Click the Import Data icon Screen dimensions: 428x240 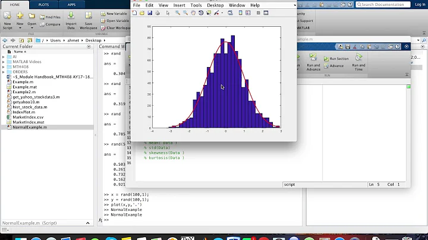[71, 16]
